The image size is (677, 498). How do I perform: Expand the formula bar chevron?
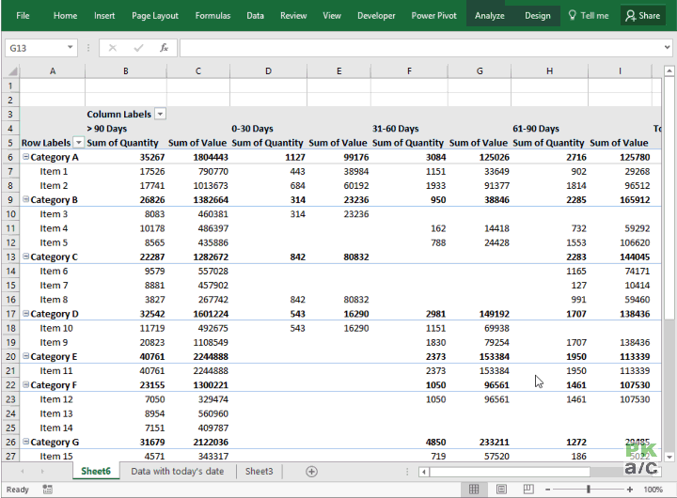[667, 48]
